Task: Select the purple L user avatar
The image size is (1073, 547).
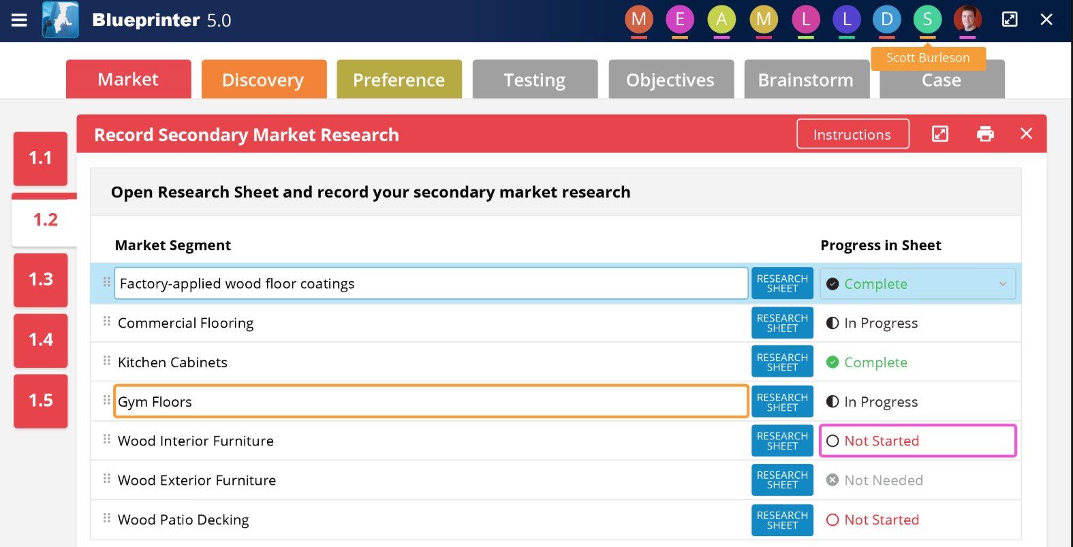Action: pos(847,20)
